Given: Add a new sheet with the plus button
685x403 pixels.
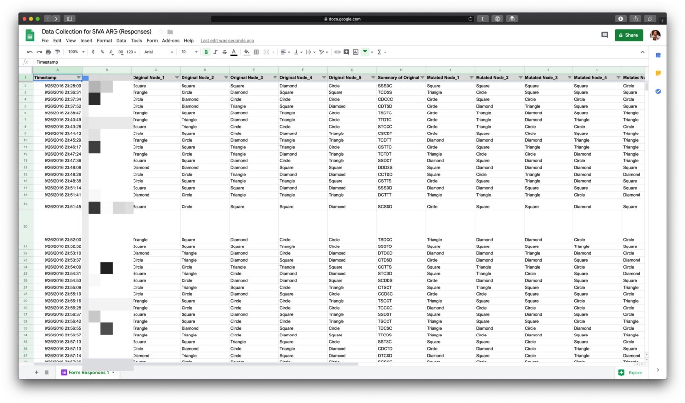Looking at the screenshot, I should 36,372.
